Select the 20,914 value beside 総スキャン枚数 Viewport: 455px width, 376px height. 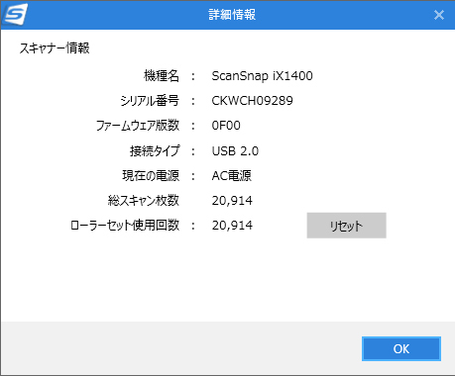coord(232,201)
